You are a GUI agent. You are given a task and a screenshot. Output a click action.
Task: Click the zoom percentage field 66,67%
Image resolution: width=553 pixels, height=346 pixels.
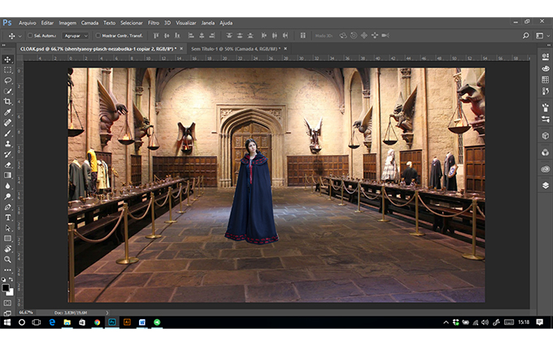26,313
